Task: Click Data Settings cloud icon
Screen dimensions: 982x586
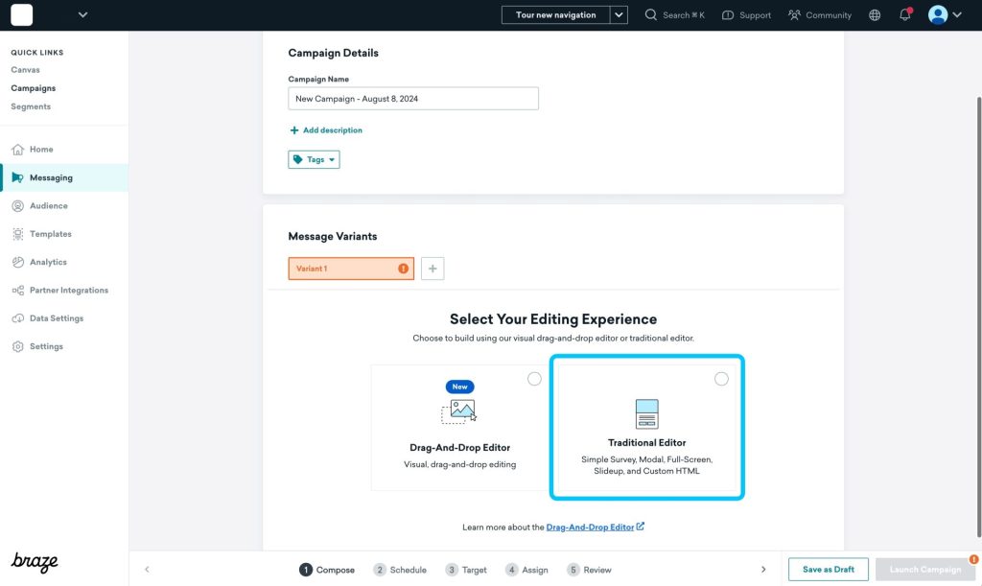Action: point(17,318)
